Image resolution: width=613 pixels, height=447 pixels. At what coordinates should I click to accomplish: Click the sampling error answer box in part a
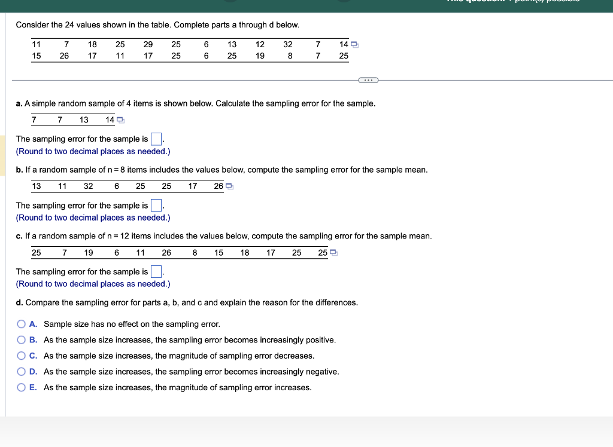pyautogui.click(x=156, y=138)
